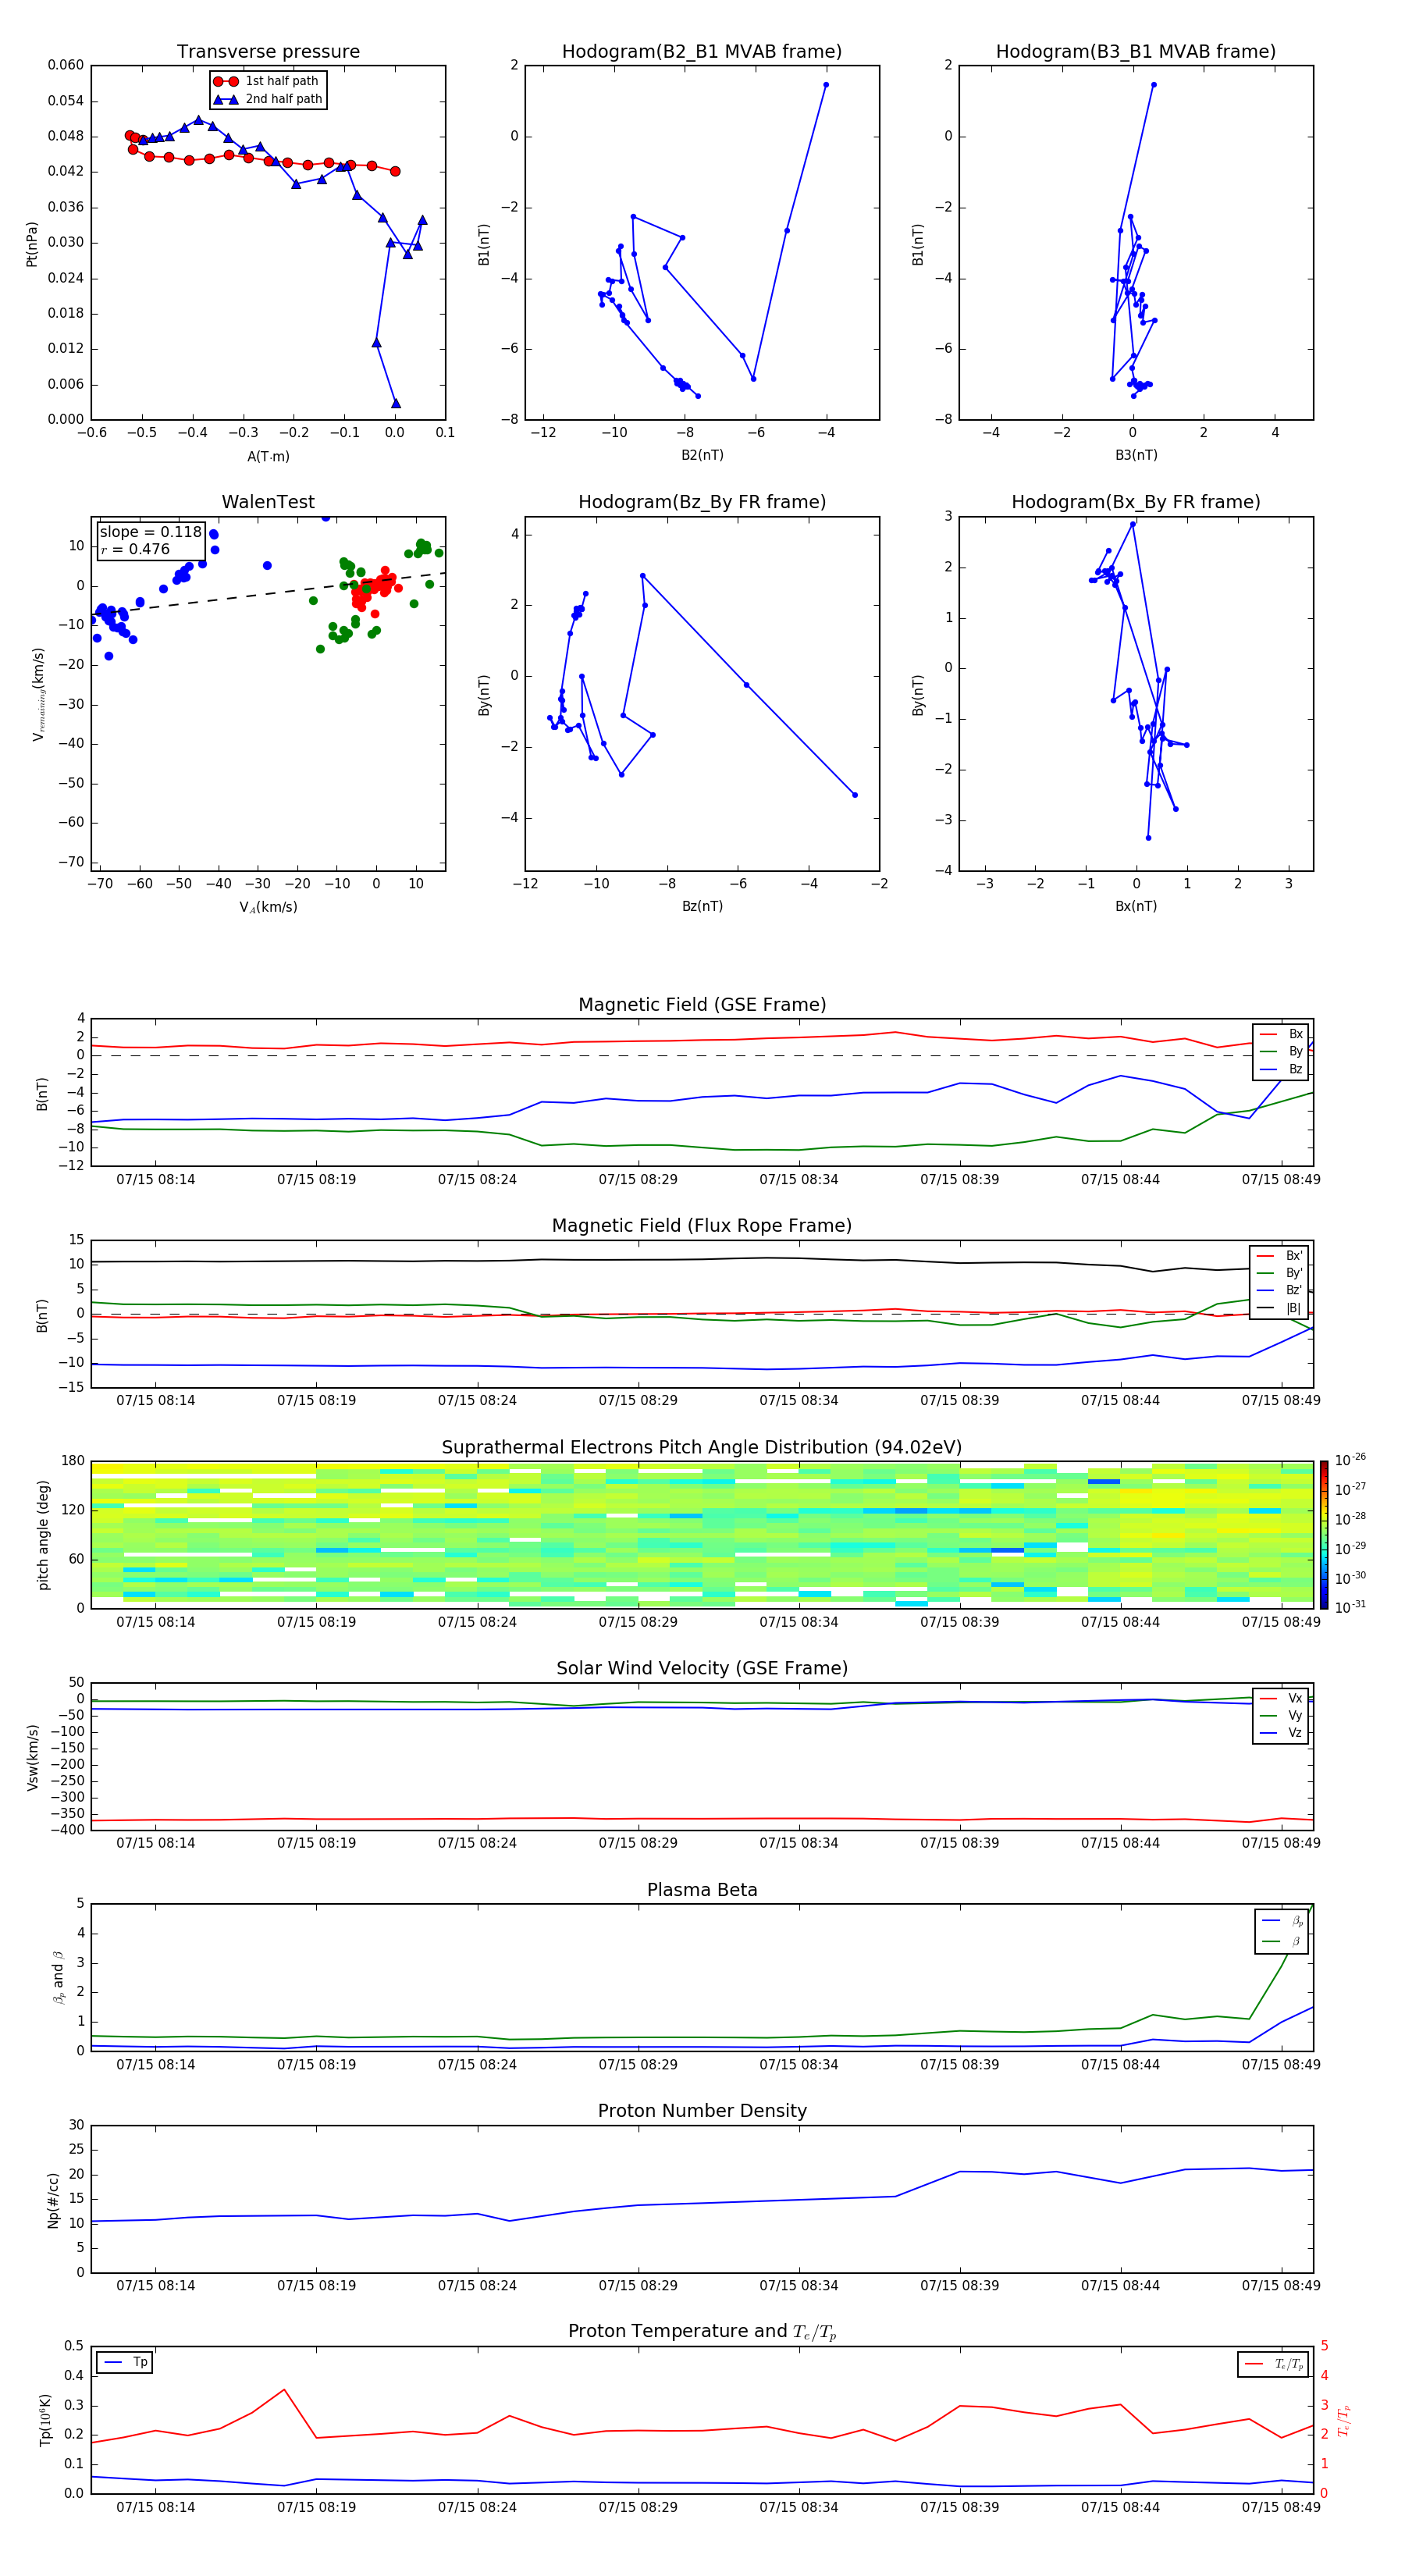Viewport: 1405px width, 2576px height.
Task: Click 'Proton Number Density' title
Action: tap(702, 2111)
